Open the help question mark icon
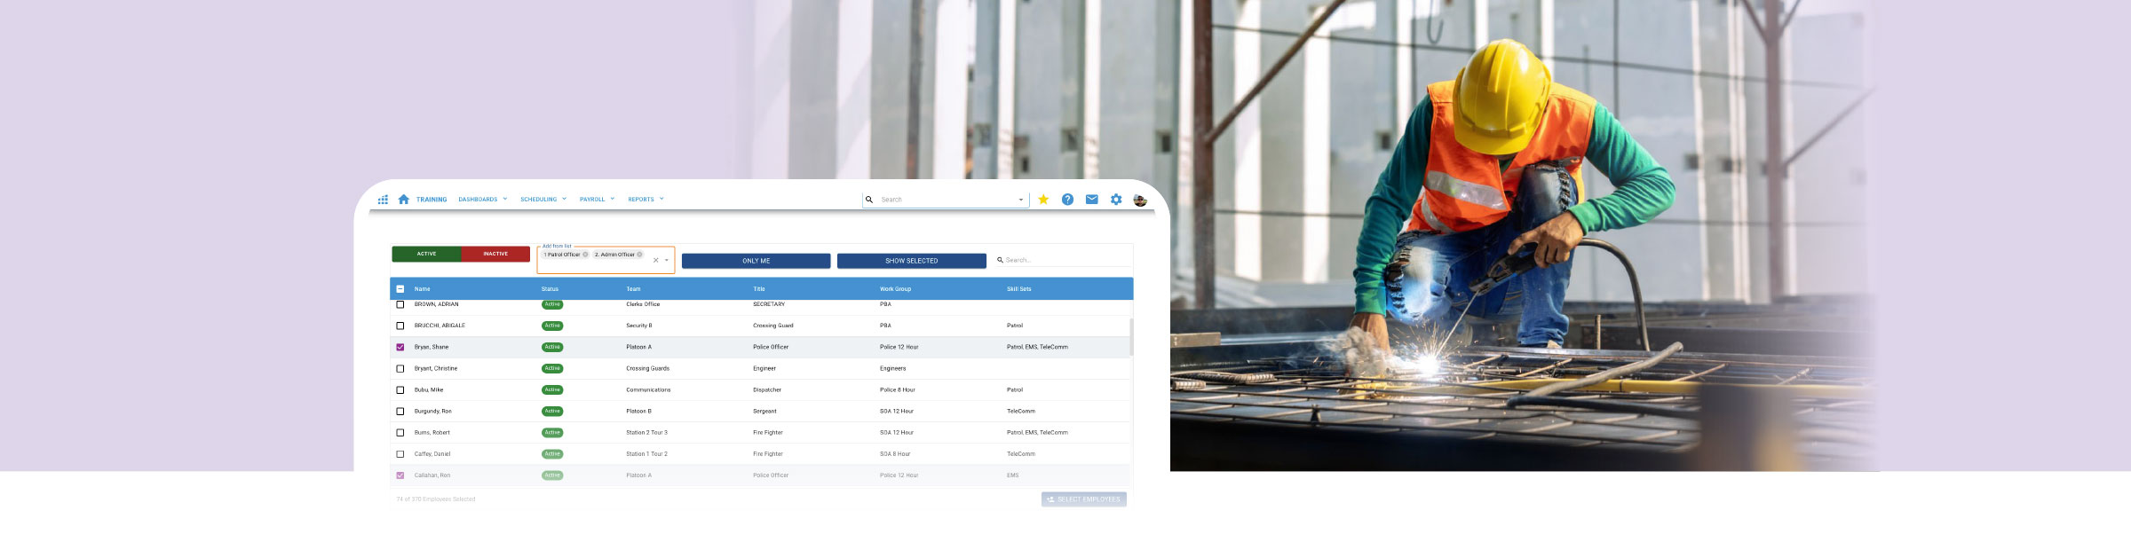 coord(1067,200)
